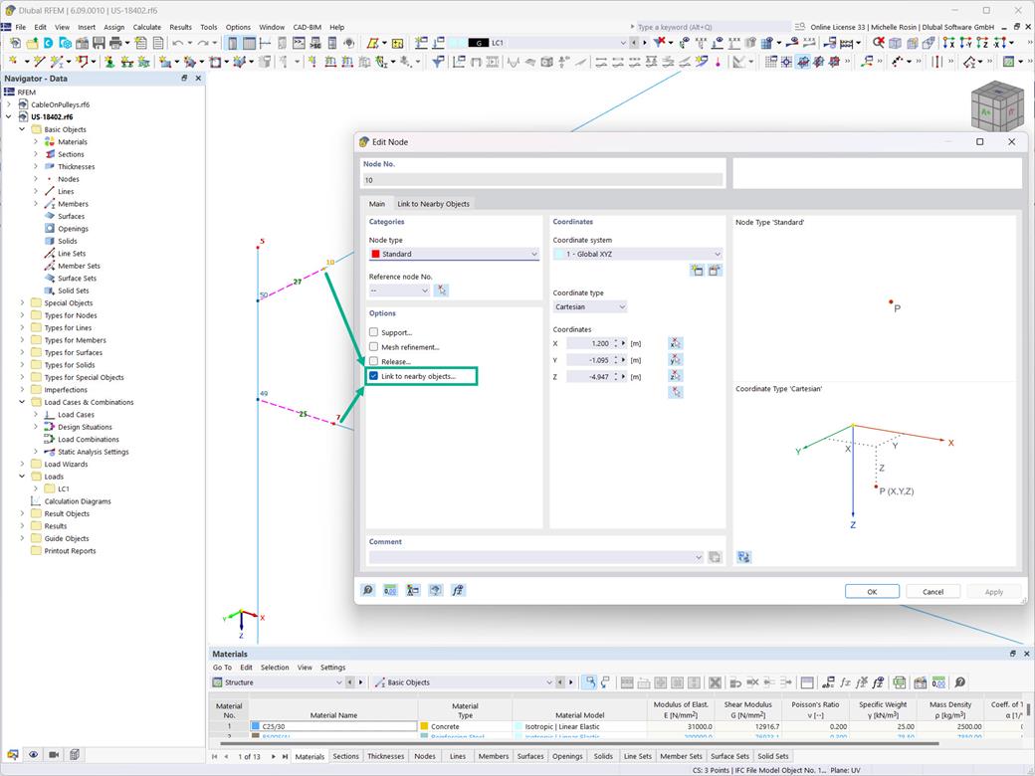Click the Undo arrow icon
Viewport: 1035px width, 776px height.
point(177,43)
